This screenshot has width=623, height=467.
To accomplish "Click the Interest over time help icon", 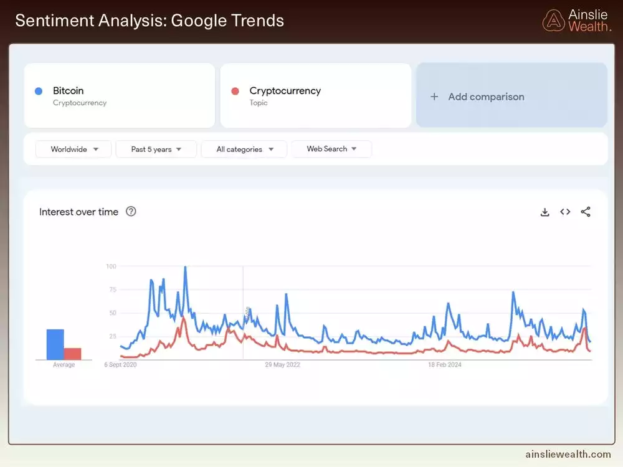I will pyautogui.click(x=131, y=212).
